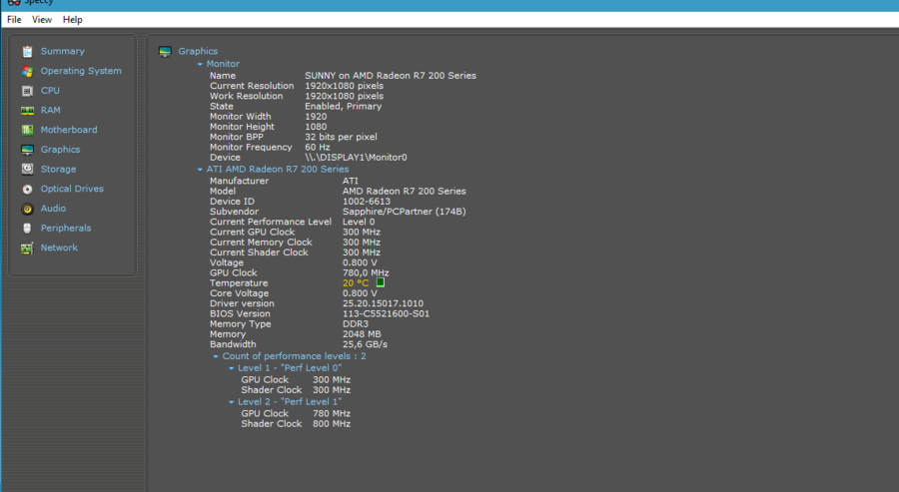Click the Operating System Windows flag icon

coord(27,71)
